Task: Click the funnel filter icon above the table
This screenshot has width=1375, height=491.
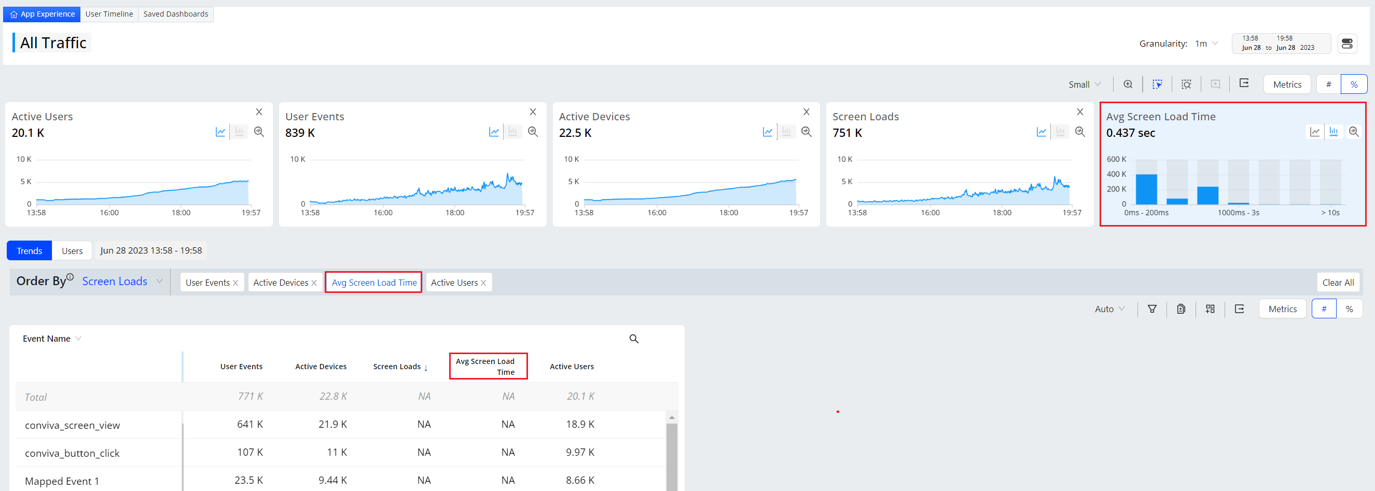Action: pyautogui.click(x=1152, y=309)
